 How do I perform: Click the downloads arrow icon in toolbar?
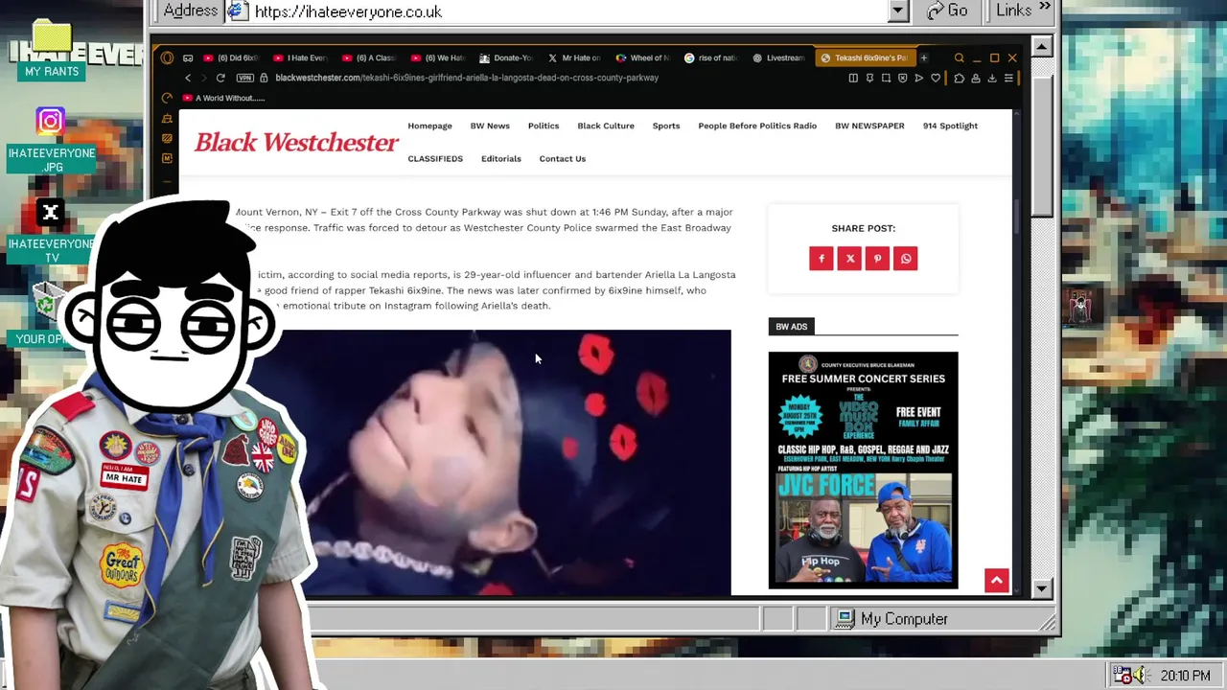992,78
